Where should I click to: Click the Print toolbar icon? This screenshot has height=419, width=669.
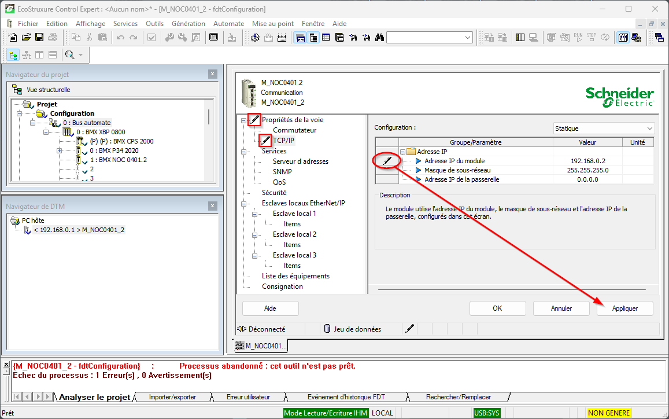point(53,38)
